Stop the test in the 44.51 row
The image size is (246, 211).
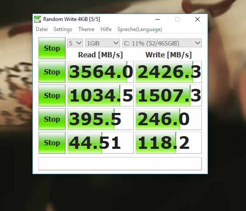[x=52, y=143]
